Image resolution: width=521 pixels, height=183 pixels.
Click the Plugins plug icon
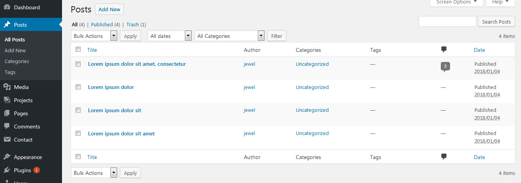pos(7,170)
